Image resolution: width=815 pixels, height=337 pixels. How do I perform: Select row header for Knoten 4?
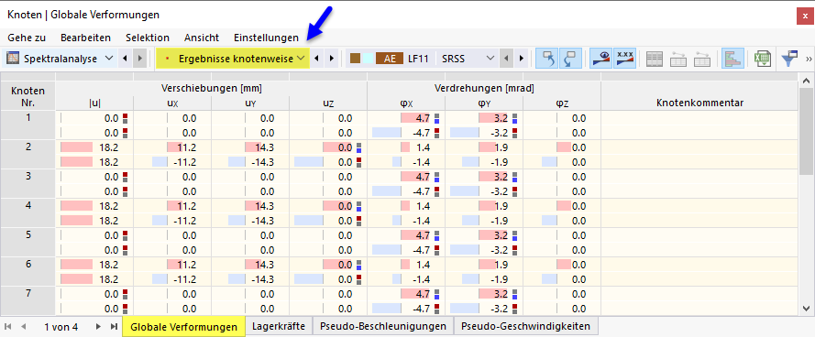28,212
